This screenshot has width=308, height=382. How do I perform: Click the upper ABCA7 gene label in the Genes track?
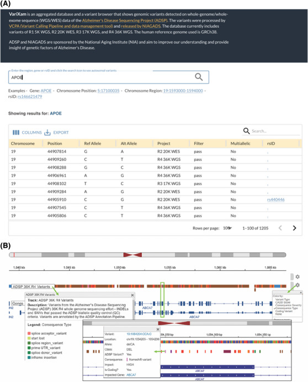[147, 308]
